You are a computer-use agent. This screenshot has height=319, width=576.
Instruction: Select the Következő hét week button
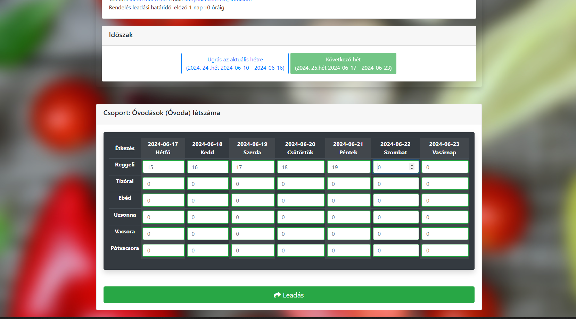(343, 63)
